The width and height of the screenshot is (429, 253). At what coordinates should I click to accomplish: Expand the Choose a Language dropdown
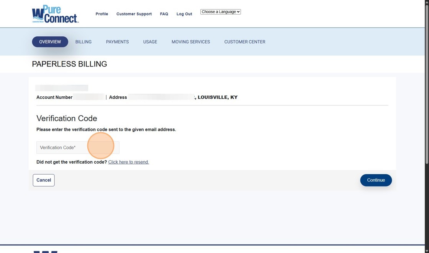click(x=220, y=12)
